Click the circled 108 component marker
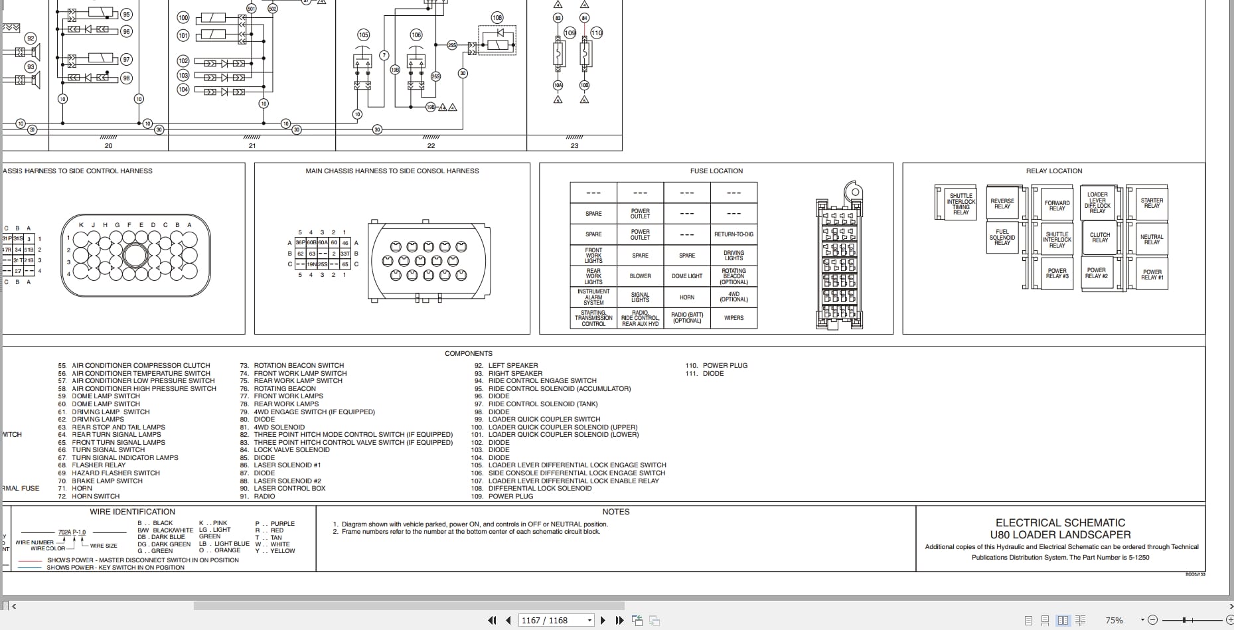Viewport: 1234px width, 630px height. [497, 17]
